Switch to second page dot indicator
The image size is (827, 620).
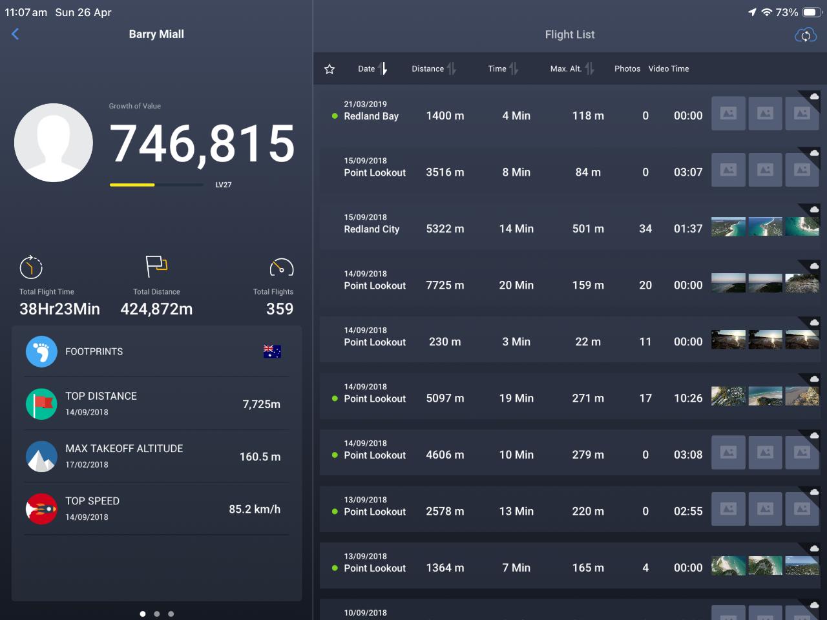(157, 614)
